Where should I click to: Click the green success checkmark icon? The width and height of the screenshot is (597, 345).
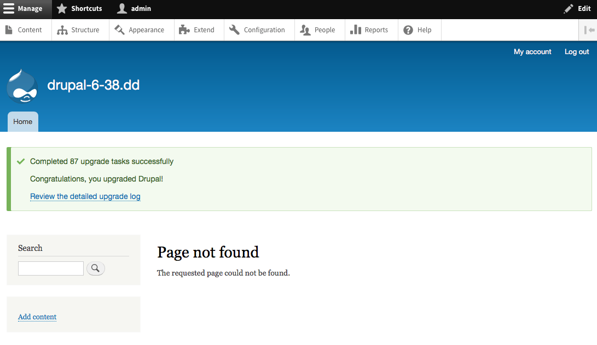[21, 161]
